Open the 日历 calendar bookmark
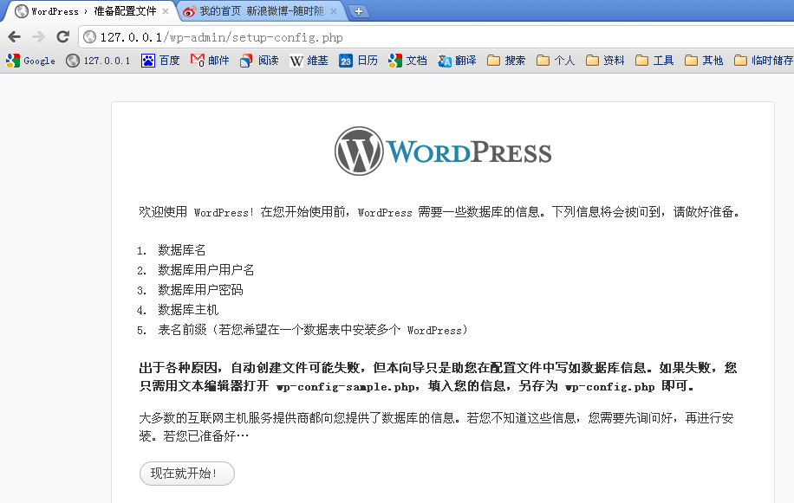Viewport: 794px width, 503px height. (359, 61)
